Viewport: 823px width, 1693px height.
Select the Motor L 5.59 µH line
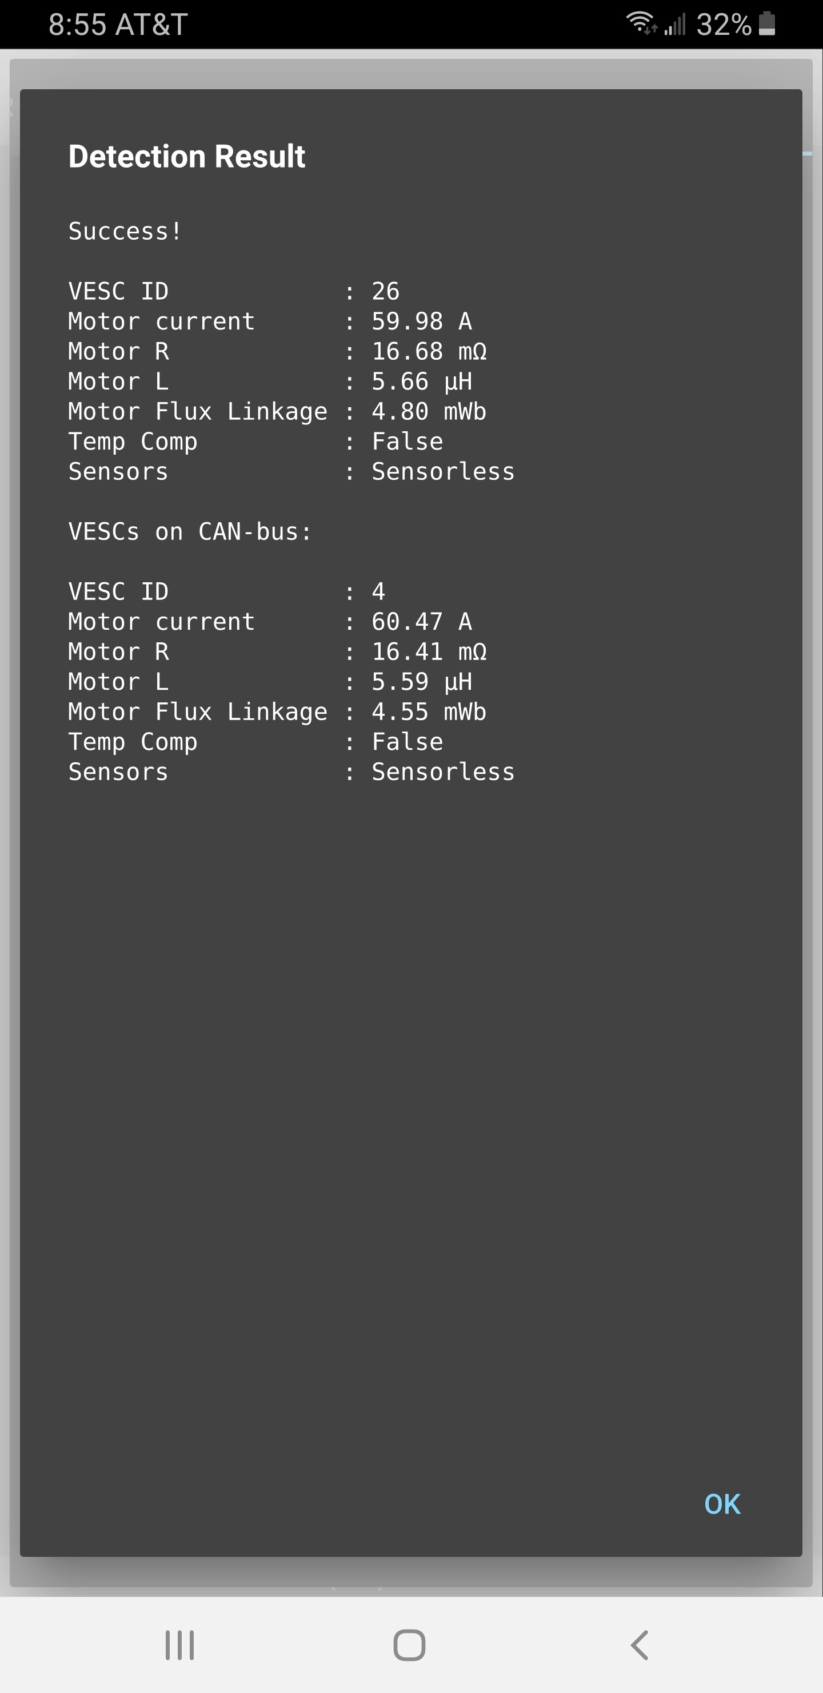(270, 682)
